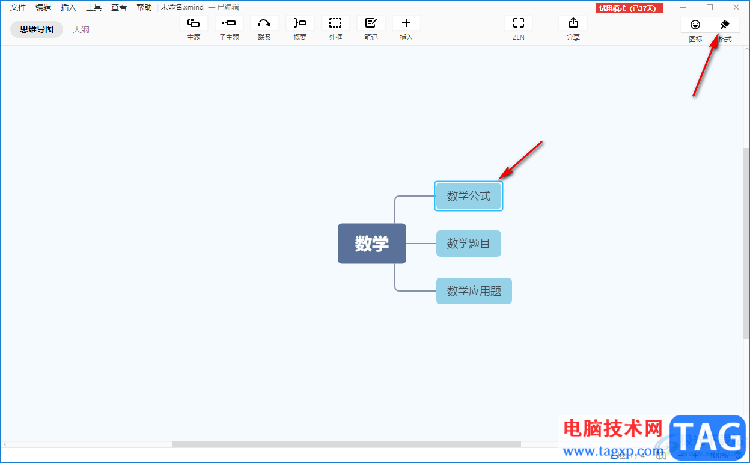
Task: Open the 帮助 menu
Action: pos(144,7)
